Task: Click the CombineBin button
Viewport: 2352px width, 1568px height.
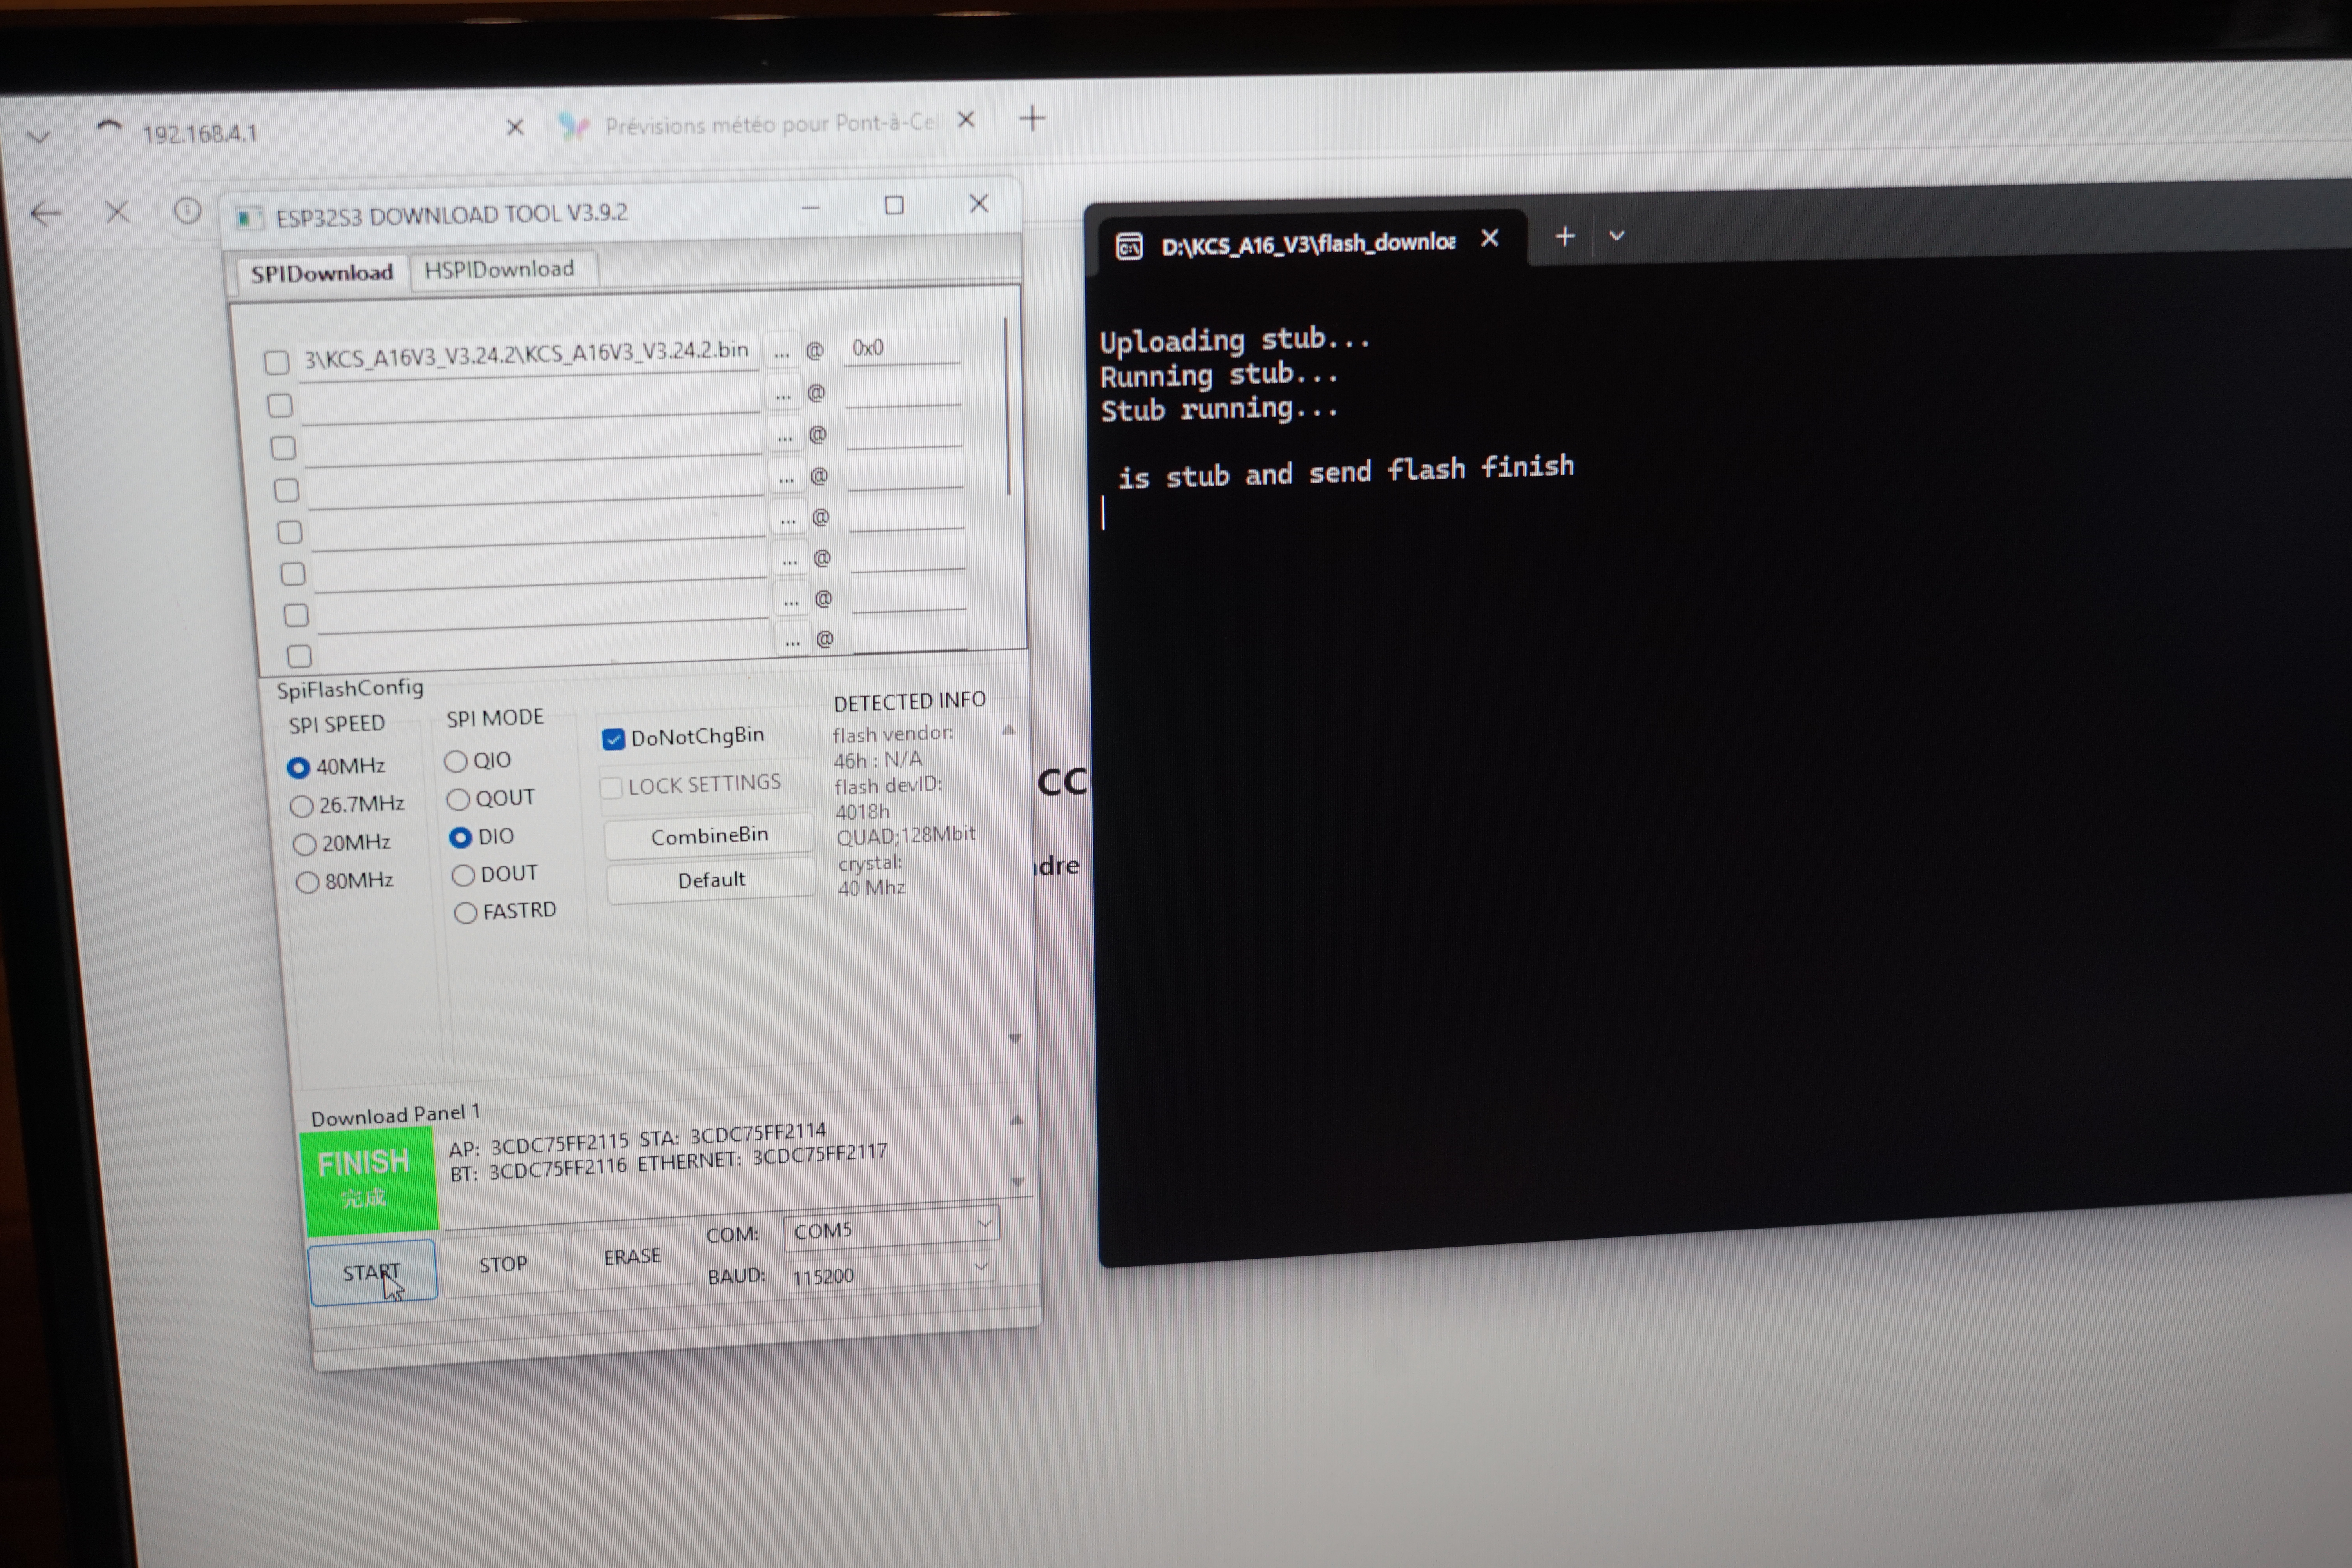Action: point(709,836)
